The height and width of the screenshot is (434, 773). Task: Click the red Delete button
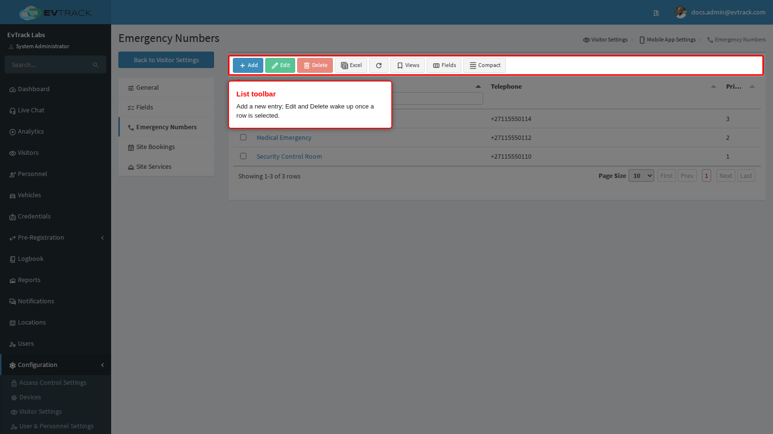[315, 66]
